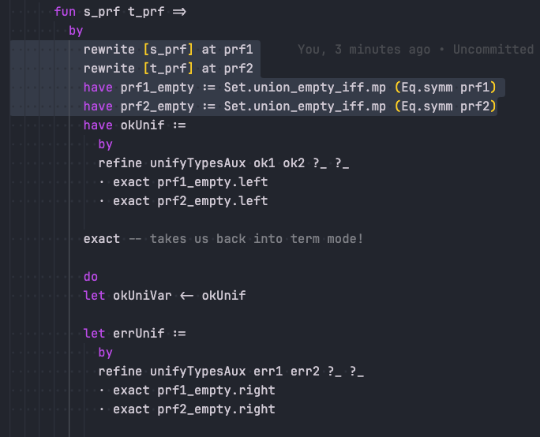Click 'err1' in the second refine line
Viewport: 540px width, 437px height.
click(x=268, y=372)
